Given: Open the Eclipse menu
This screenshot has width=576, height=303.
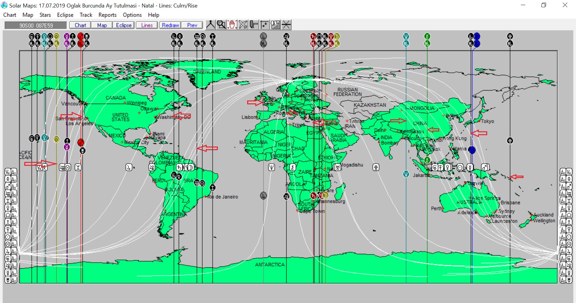Looking at the screenshot, I should (x=65, y=15).
